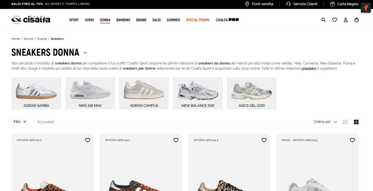Open the SUMMER menu
The image size is (373, 191).
click(x=173, y=20)
